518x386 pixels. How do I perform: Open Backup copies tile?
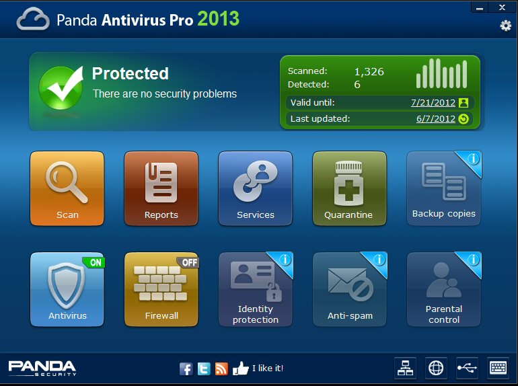(444, 188)
